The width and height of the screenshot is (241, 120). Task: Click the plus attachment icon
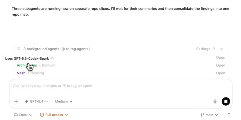[16, 101]
